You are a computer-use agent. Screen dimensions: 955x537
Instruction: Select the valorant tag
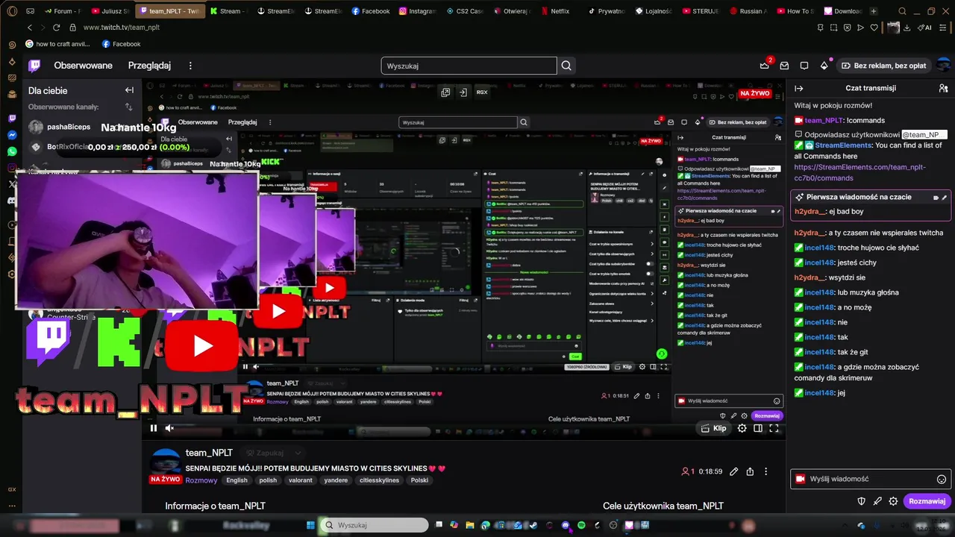[301, 480]
